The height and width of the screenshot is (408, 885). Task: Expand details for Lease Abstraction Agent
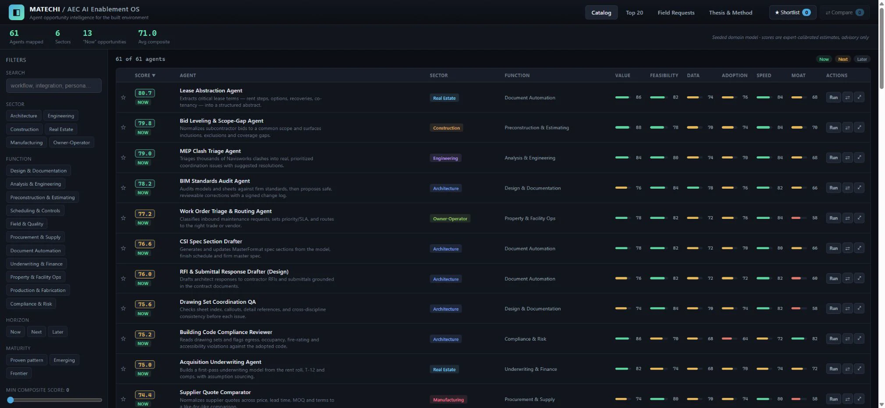pyautogui.click(x=859, y=97)
